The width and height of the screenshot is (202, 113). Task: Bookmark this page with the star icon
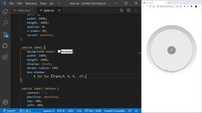[181, 6]
